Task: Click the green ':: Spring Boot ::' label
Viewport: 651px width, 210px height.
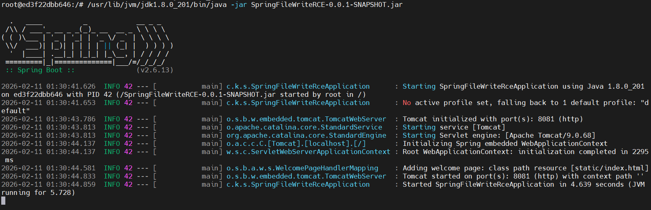Action: click(x=40, y=70)
